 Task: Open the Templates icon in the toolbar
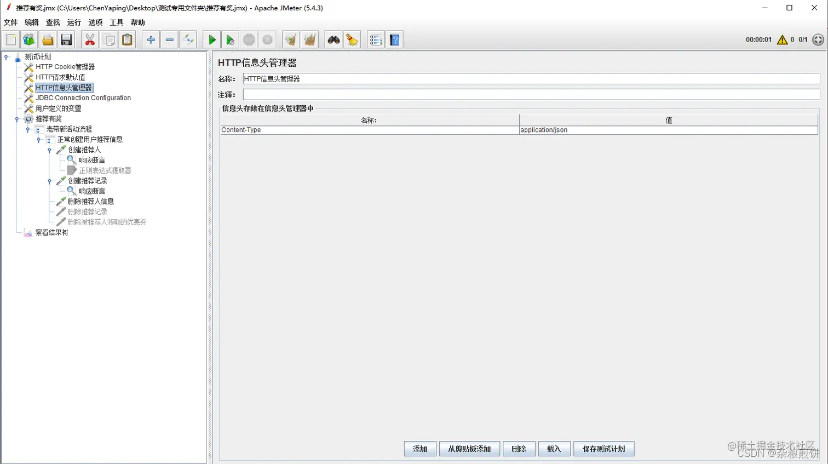tap(29, 40)
